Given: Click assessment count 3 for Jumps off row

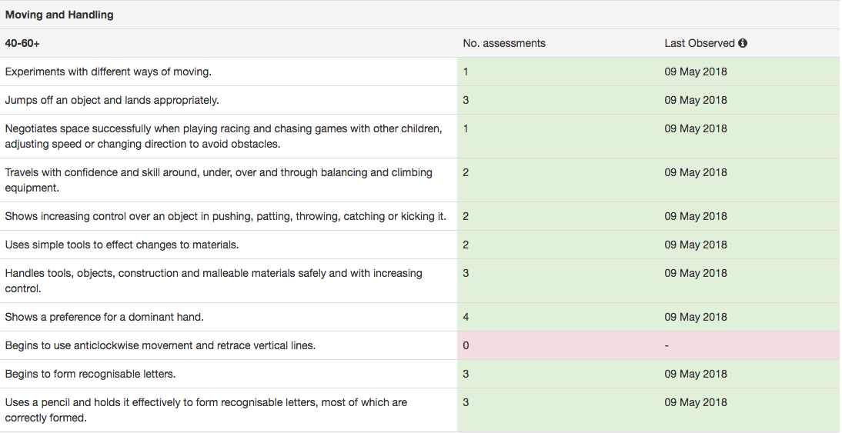Looking at the screenshot, I should pyautogui.click(x=466, y=100).
